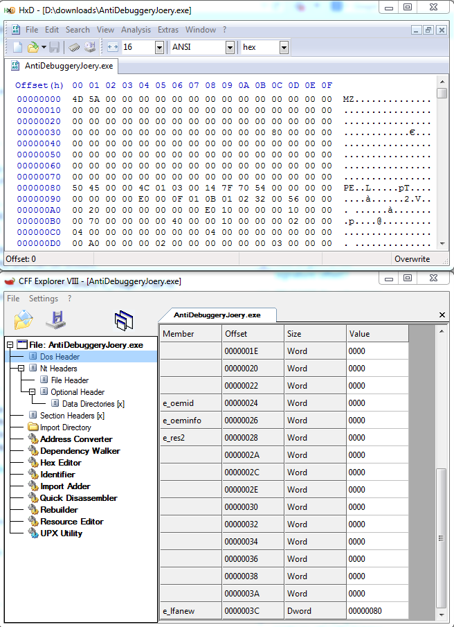Click CFF Explorer windows cascade icon

(124, 321)
